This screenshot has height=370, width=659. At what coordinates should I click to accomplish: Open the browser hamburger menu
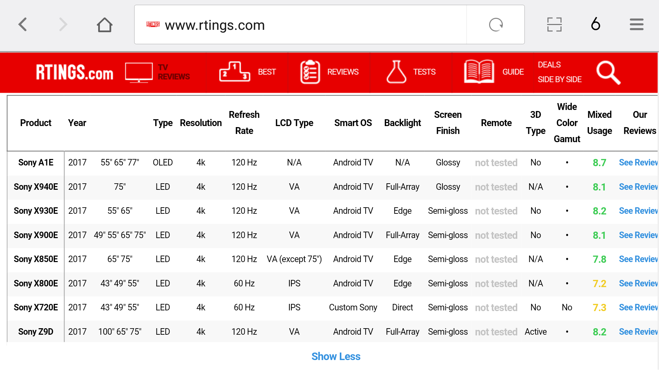[x=636, y=25]
